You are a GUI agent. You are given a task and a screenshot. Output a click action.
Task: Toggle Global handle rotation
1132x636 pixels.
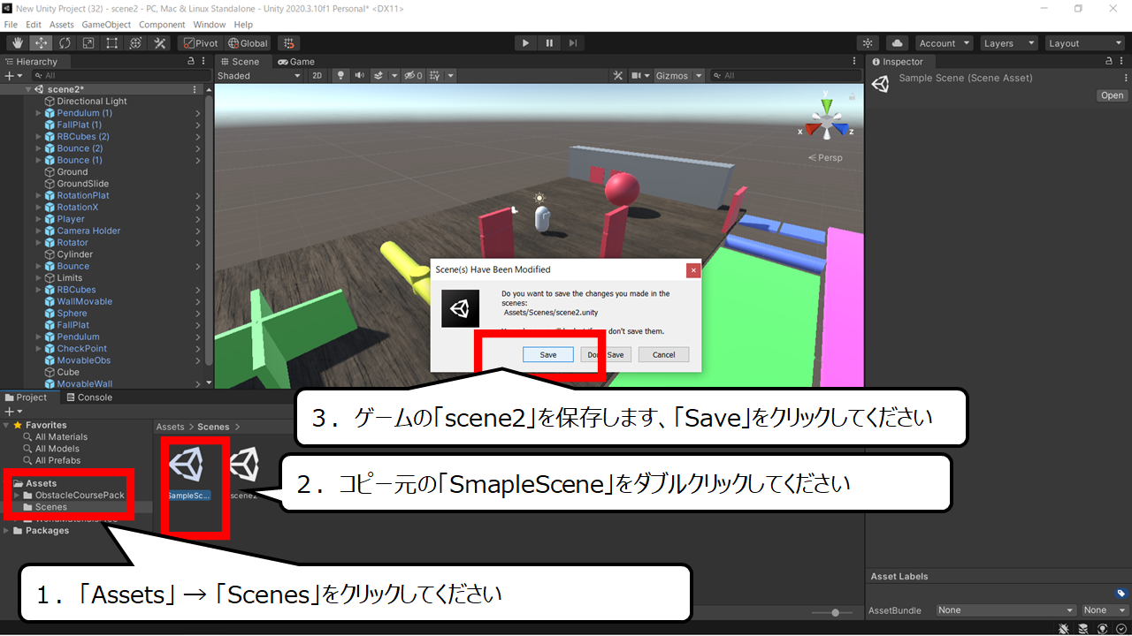click(248, 42)
